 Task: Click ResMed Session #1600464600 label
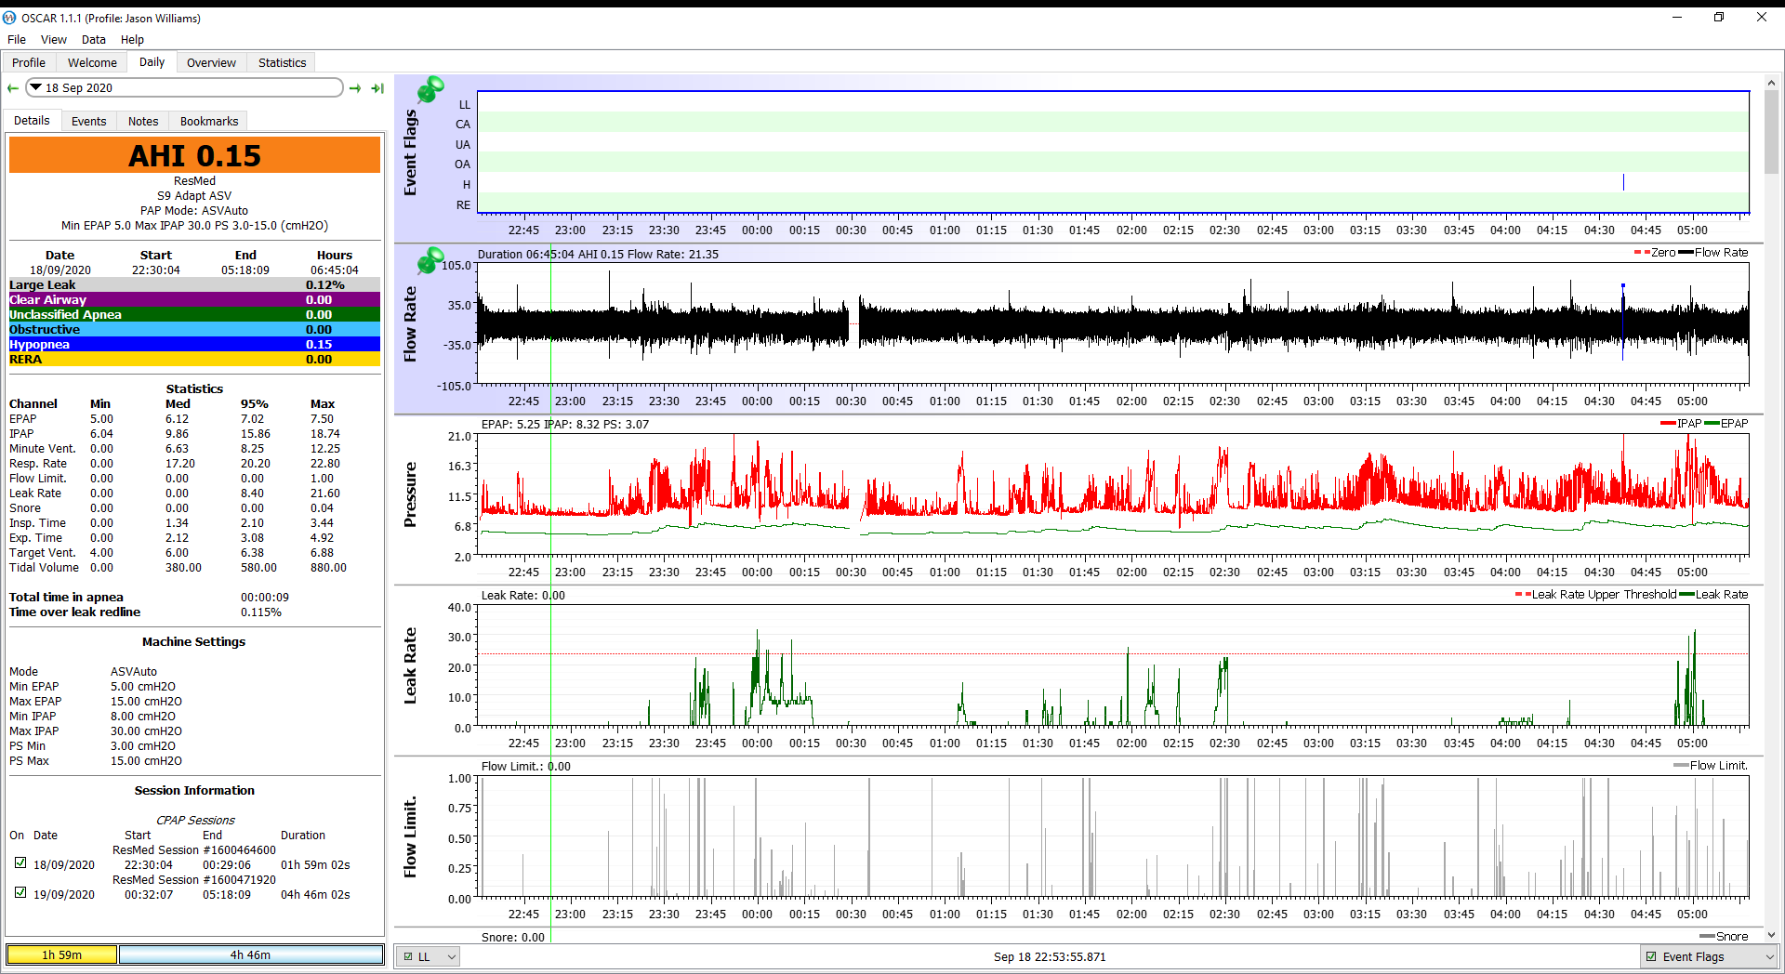[194, 849]
